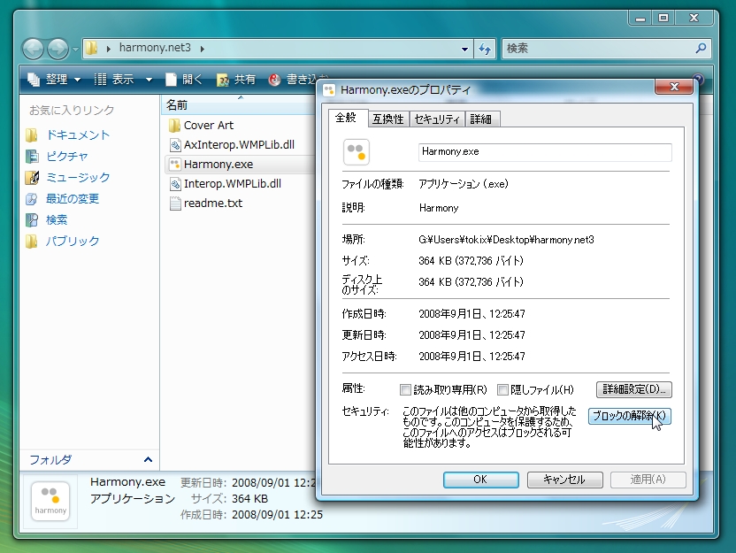Viewport: 736px width, 553px height.
Task: Click the folder icon in address bar
Action: pyautogui.click(x=91, y=48)
